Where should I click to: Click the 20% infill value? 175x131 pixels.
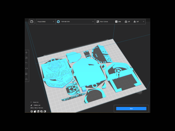120,21
